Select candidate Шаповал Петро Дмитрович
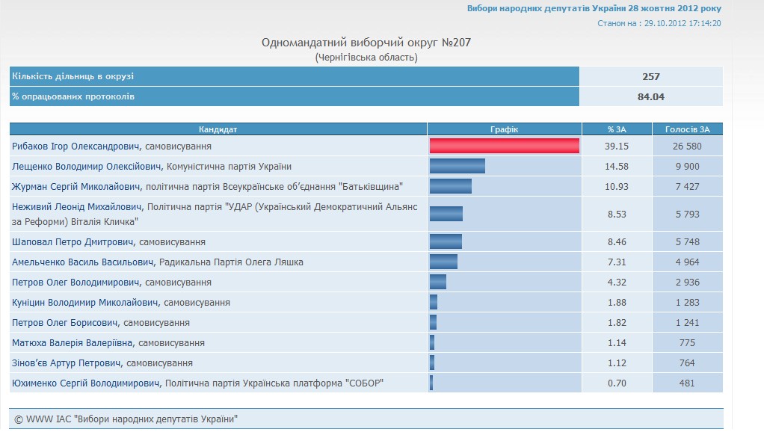764x438 pixels. (x=73, y=242)
